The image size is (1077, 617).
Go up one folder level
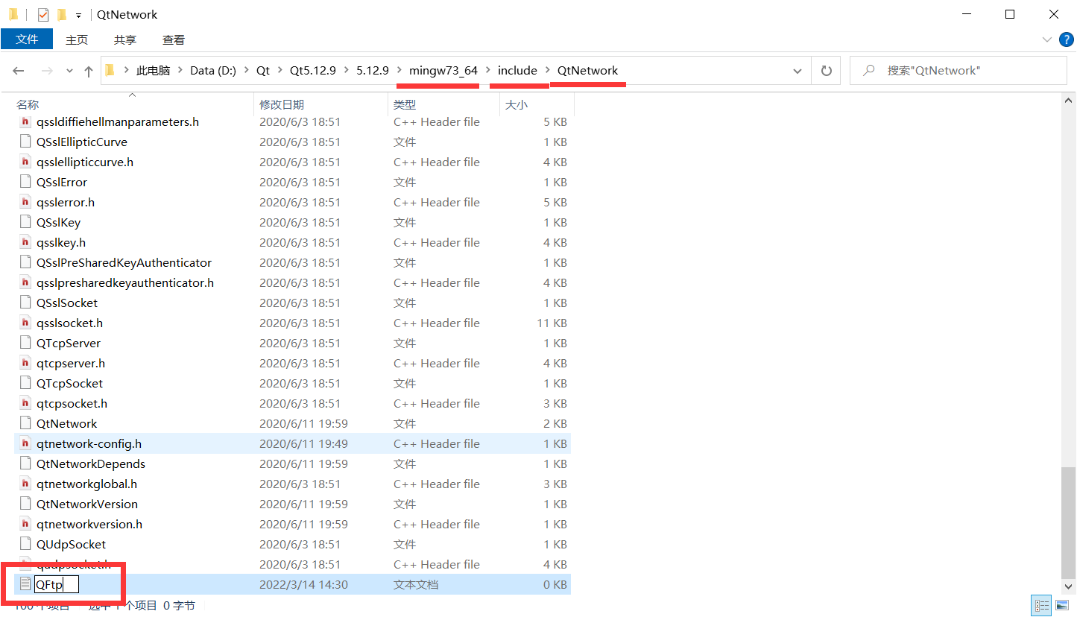click(x=89, y=71)
